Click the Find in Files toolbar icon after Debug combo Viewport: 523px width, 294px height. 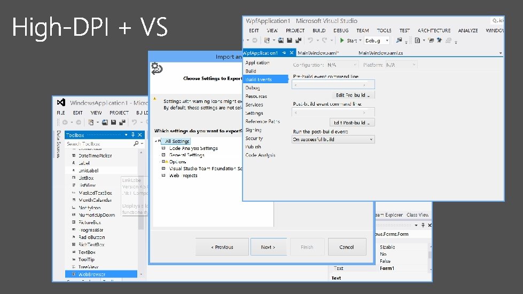coord(399,41)
